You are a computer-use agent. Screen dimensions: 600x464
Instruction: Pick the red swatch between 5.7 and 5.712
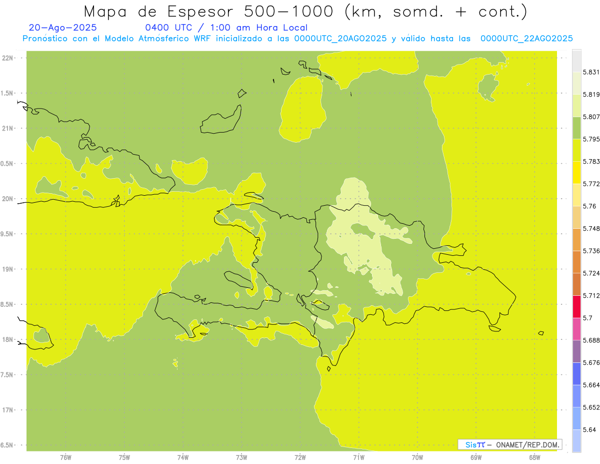click(576, 307)
